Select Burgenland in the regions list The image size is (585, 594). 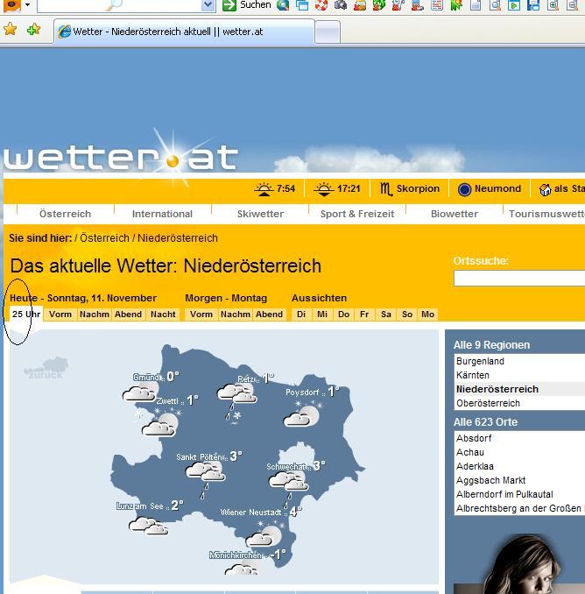click(x=519, y=361)
